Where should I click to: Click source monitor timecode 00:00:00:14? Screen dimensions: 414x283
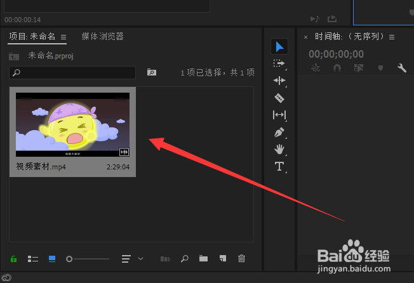point(23,20)
